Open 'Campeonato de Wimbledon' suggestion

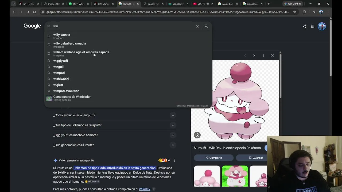tap(128, 98)
